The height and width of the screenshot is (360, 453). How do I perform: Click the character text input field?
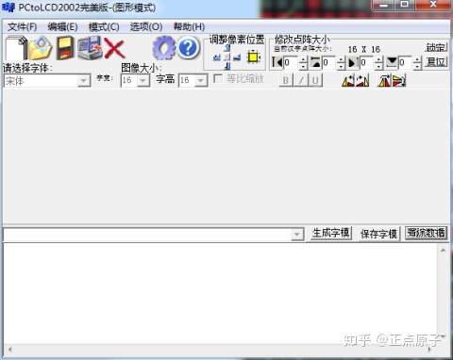click(x=147, y=235)
